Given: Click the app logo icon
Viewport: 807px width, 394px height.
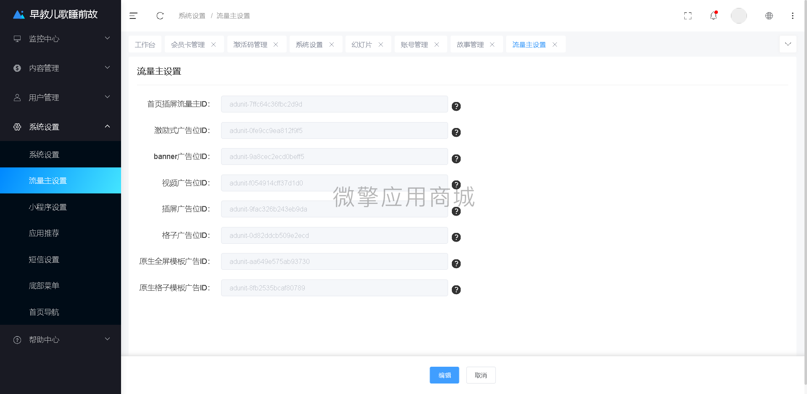Looking at the screenshot, I should (x=19, y=15).
